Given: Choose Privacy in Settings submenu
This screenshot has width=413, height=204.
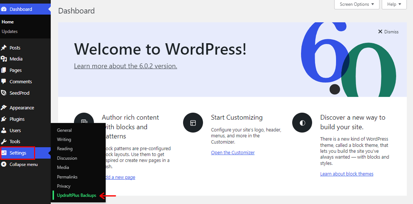Looking at the screenshot, I should point(64,186).
